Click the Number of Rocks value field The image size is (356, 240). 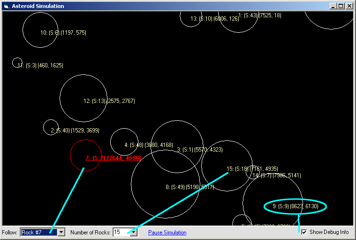pos(121,233)
